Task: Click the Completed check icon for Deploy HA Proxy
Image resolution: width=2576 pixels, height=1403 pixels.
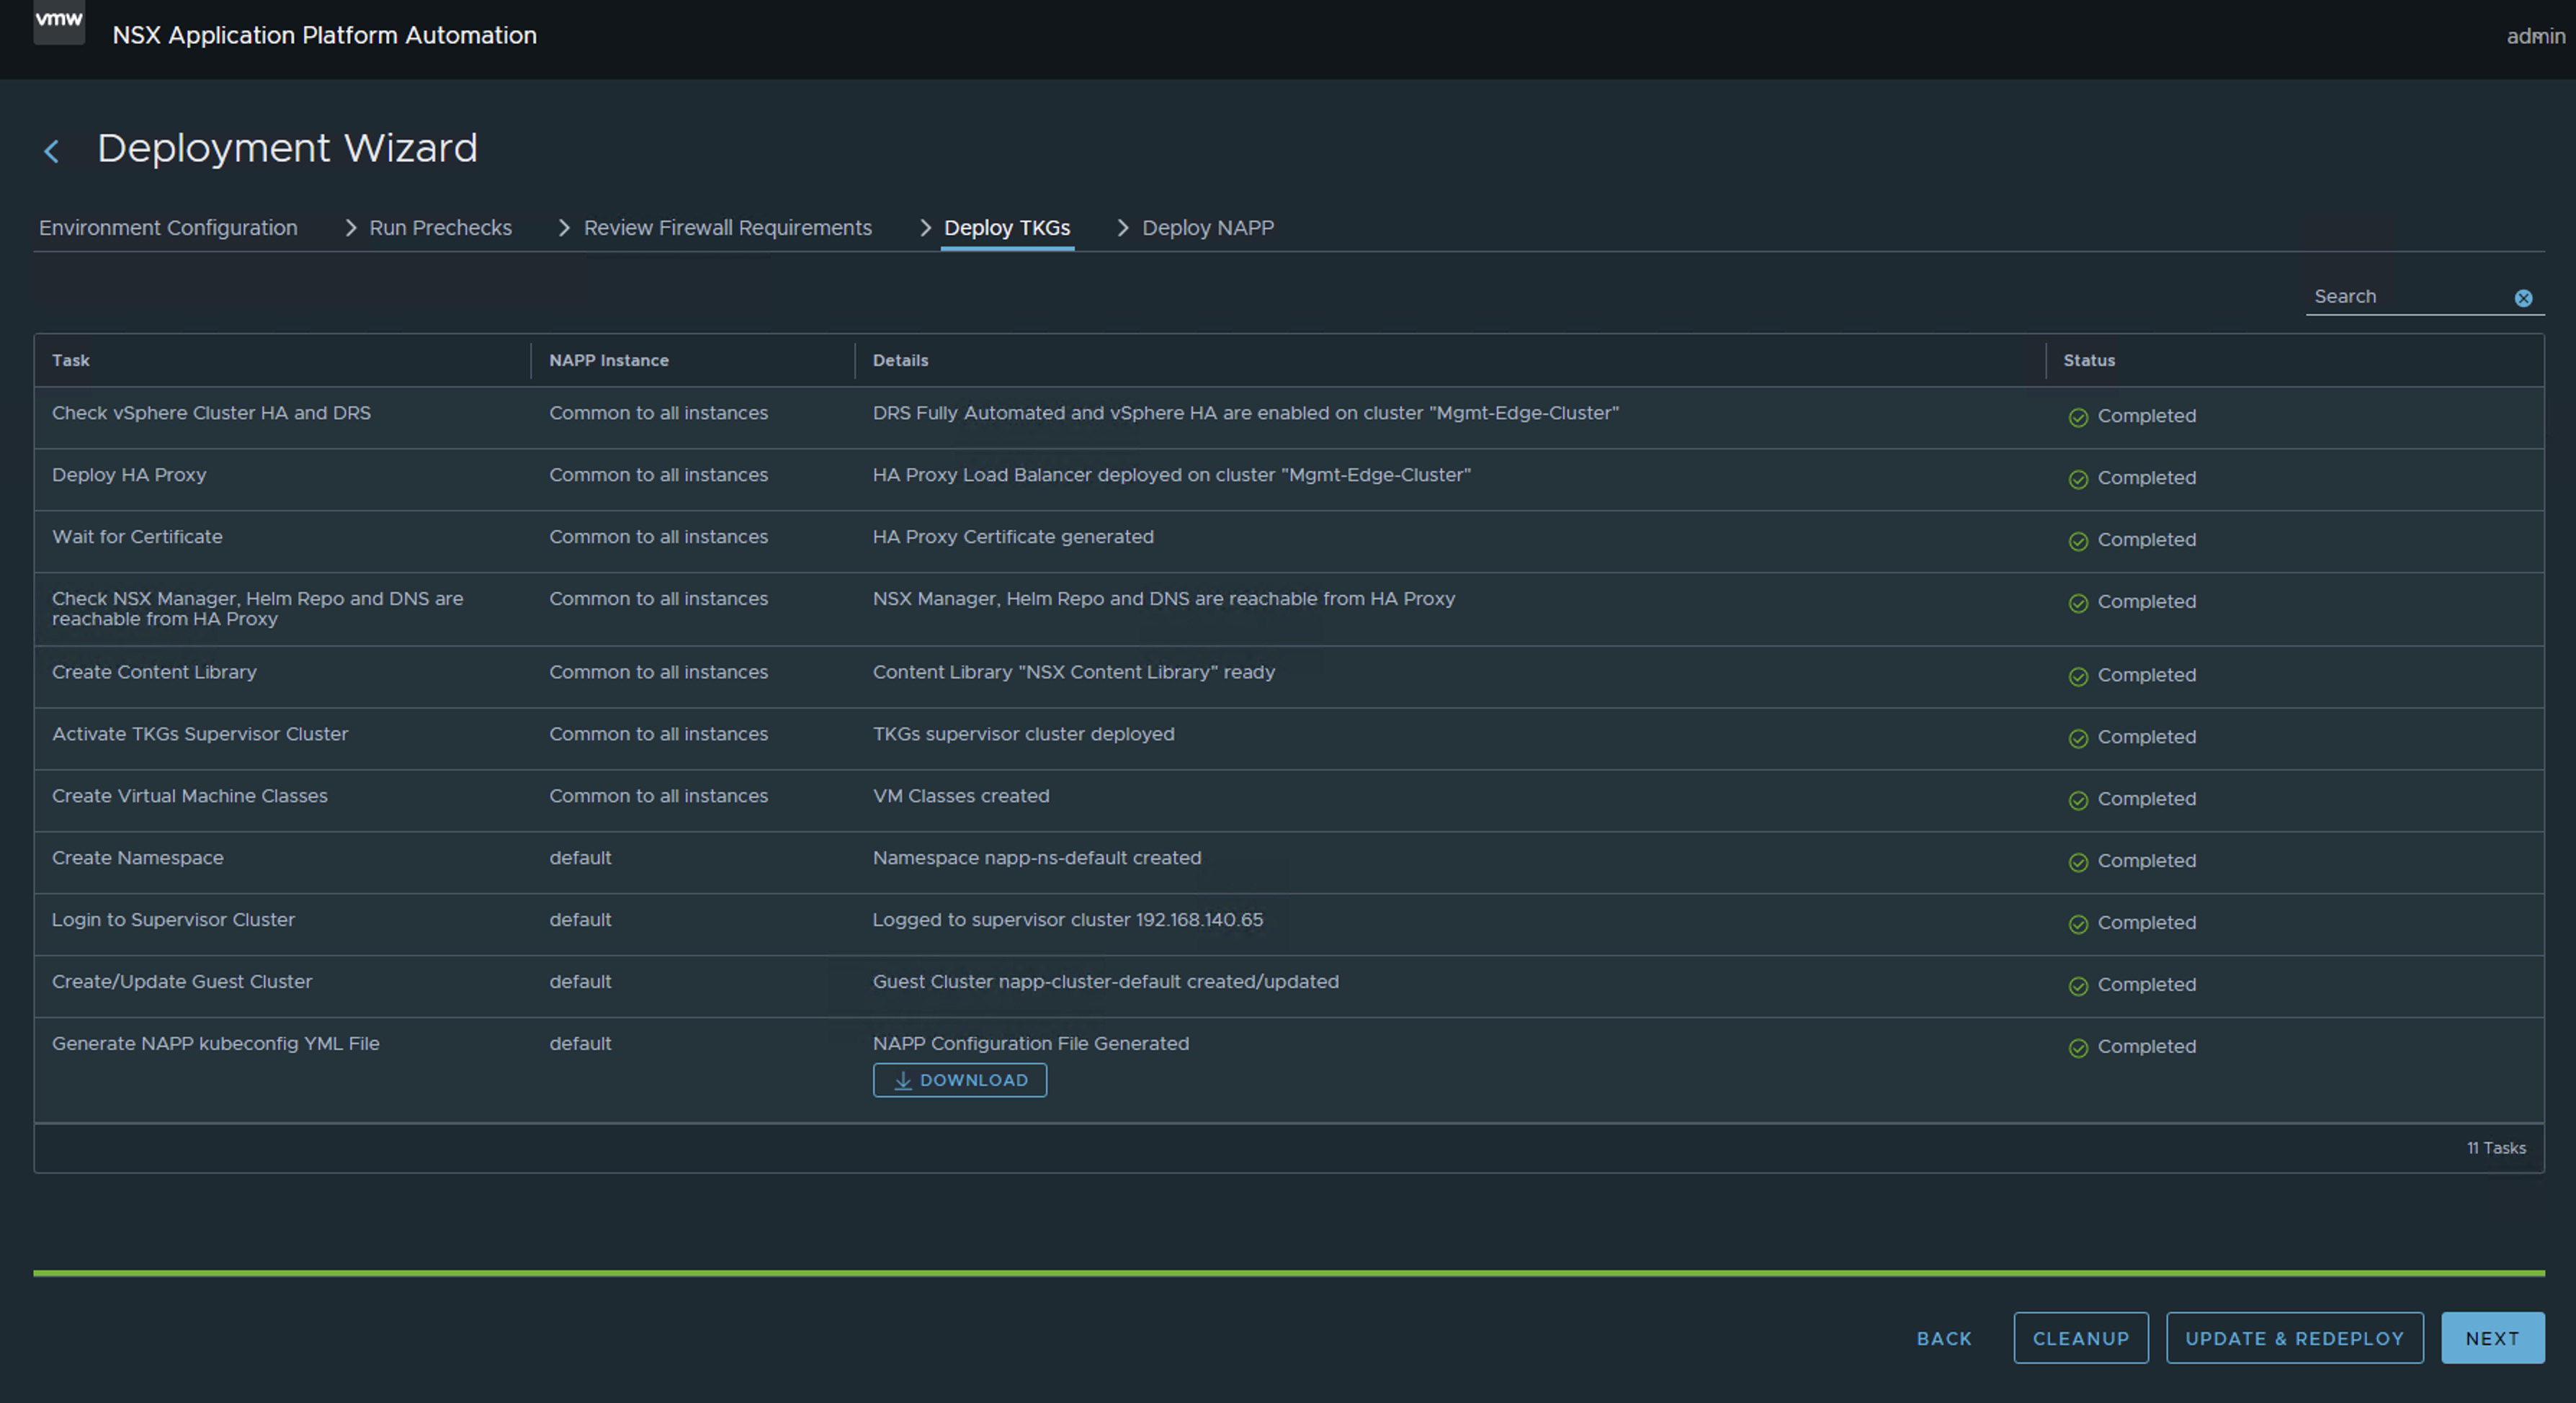Action: coord(2078,479)
